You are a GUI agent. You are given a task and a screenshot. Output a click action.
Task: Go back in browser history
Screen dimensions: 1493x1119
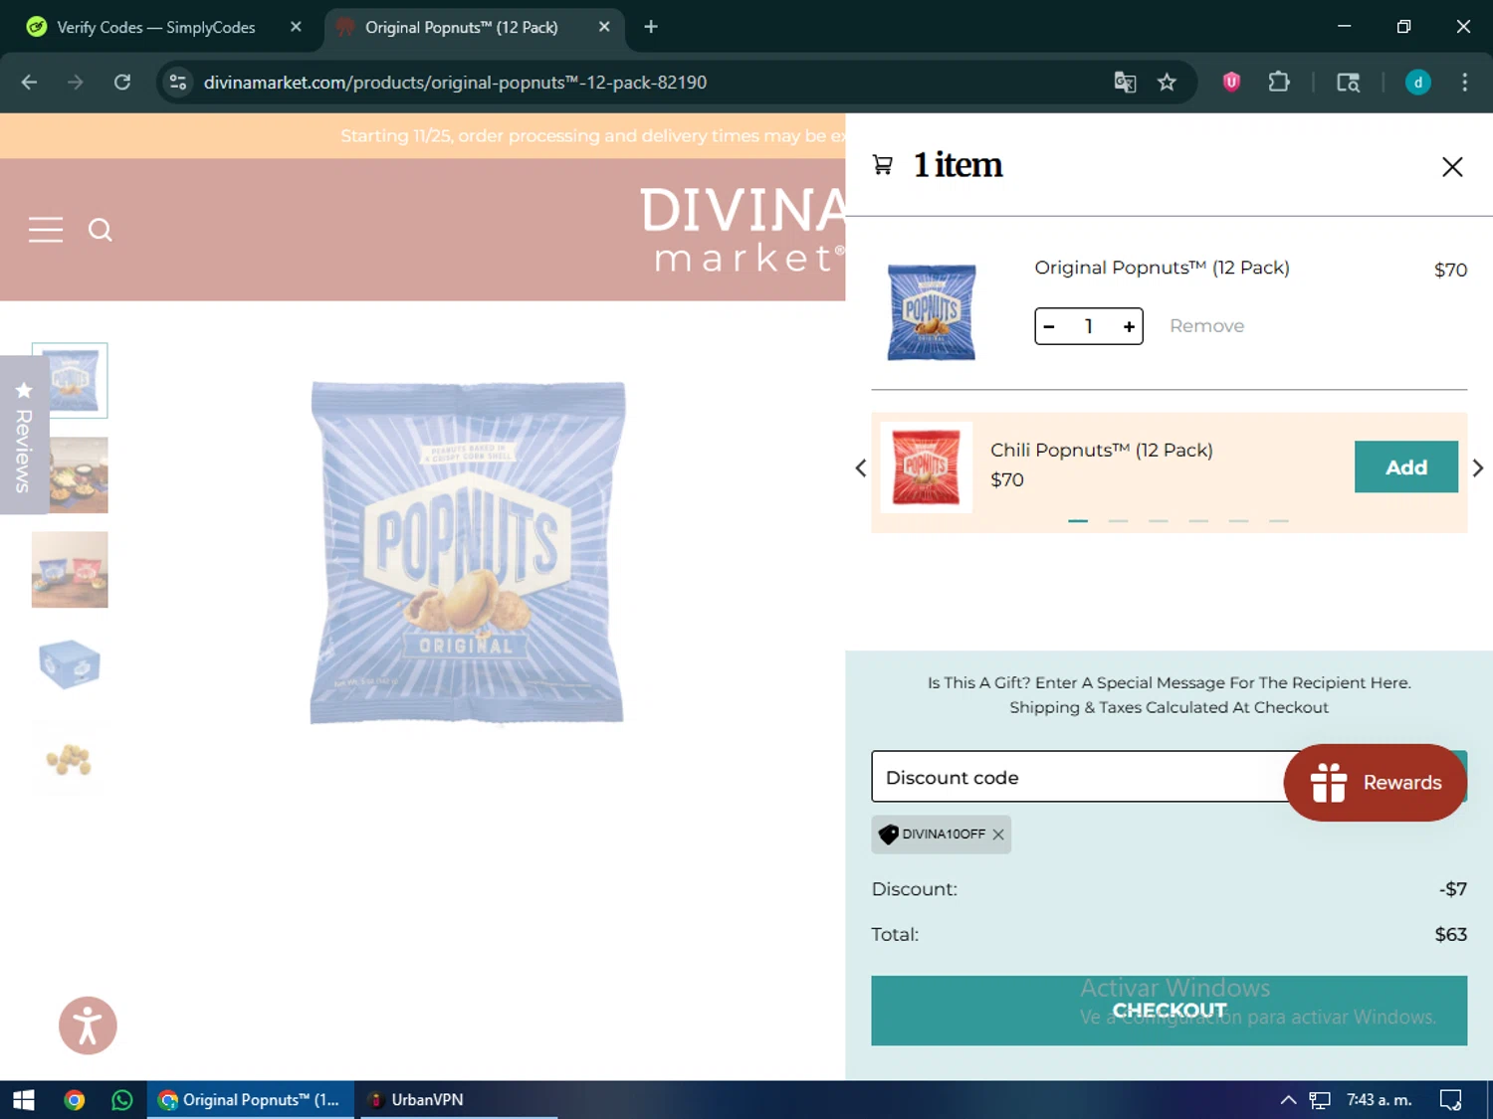coord(29,83)
